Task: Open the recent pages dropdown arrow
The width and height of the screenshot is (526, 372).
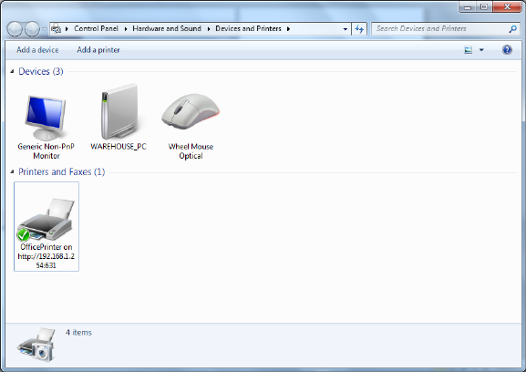Action: (x=45, y=29)
